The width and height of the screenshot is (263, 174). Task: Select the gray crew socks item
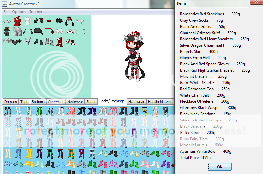(47, 42)
